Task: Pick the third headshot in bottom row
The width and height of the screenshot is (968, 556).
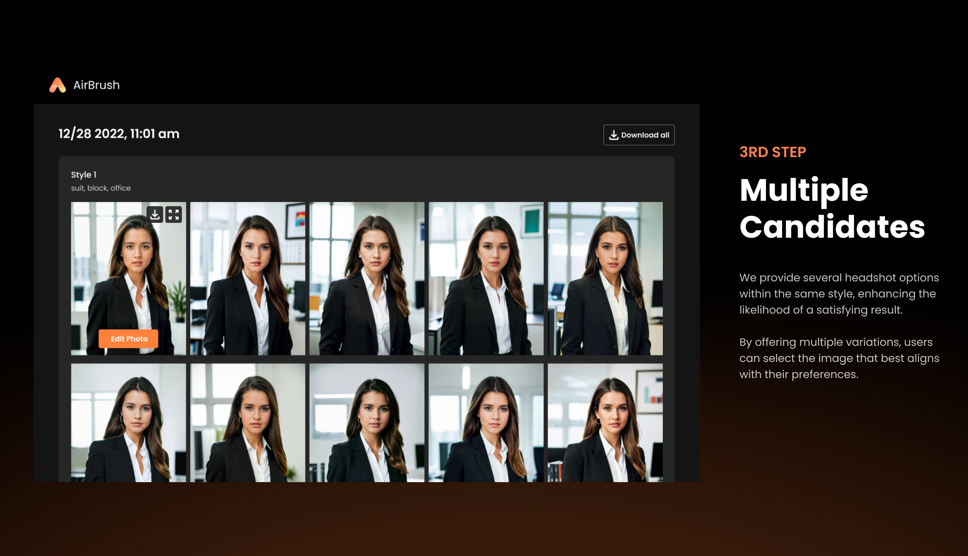Action: (x=367, y=422)
